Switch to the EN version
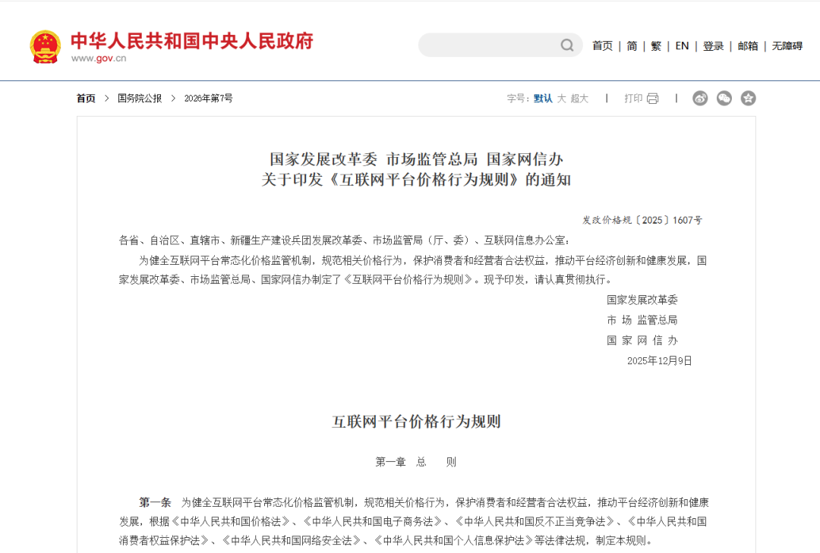Image resolution: width=820 pixels, height=553 pixels. click(682, 46)
